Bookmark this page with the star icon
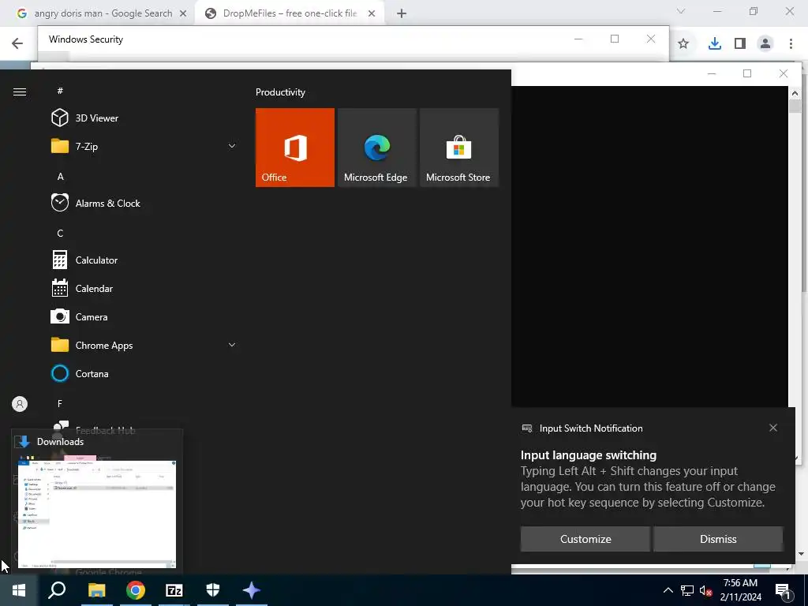This screenshot has width=808, height=606. point(683,44)
